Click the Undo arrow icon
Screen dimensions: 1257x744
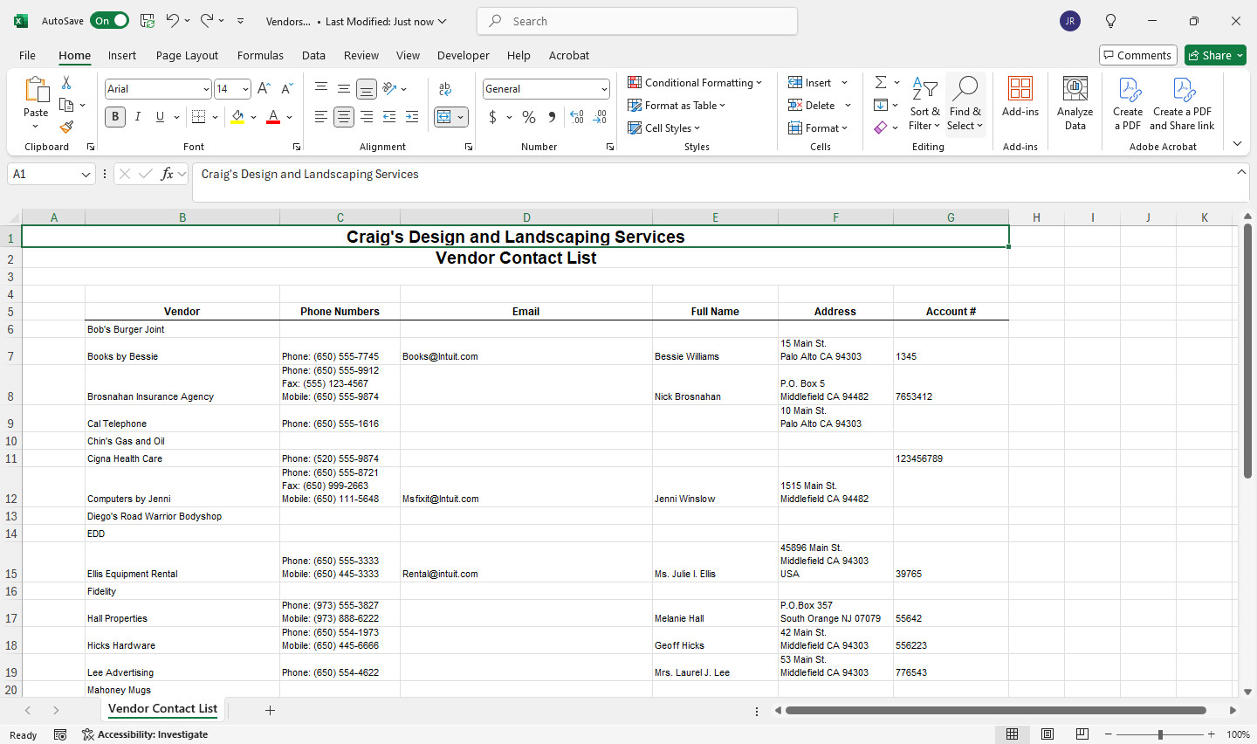point(173,21)
